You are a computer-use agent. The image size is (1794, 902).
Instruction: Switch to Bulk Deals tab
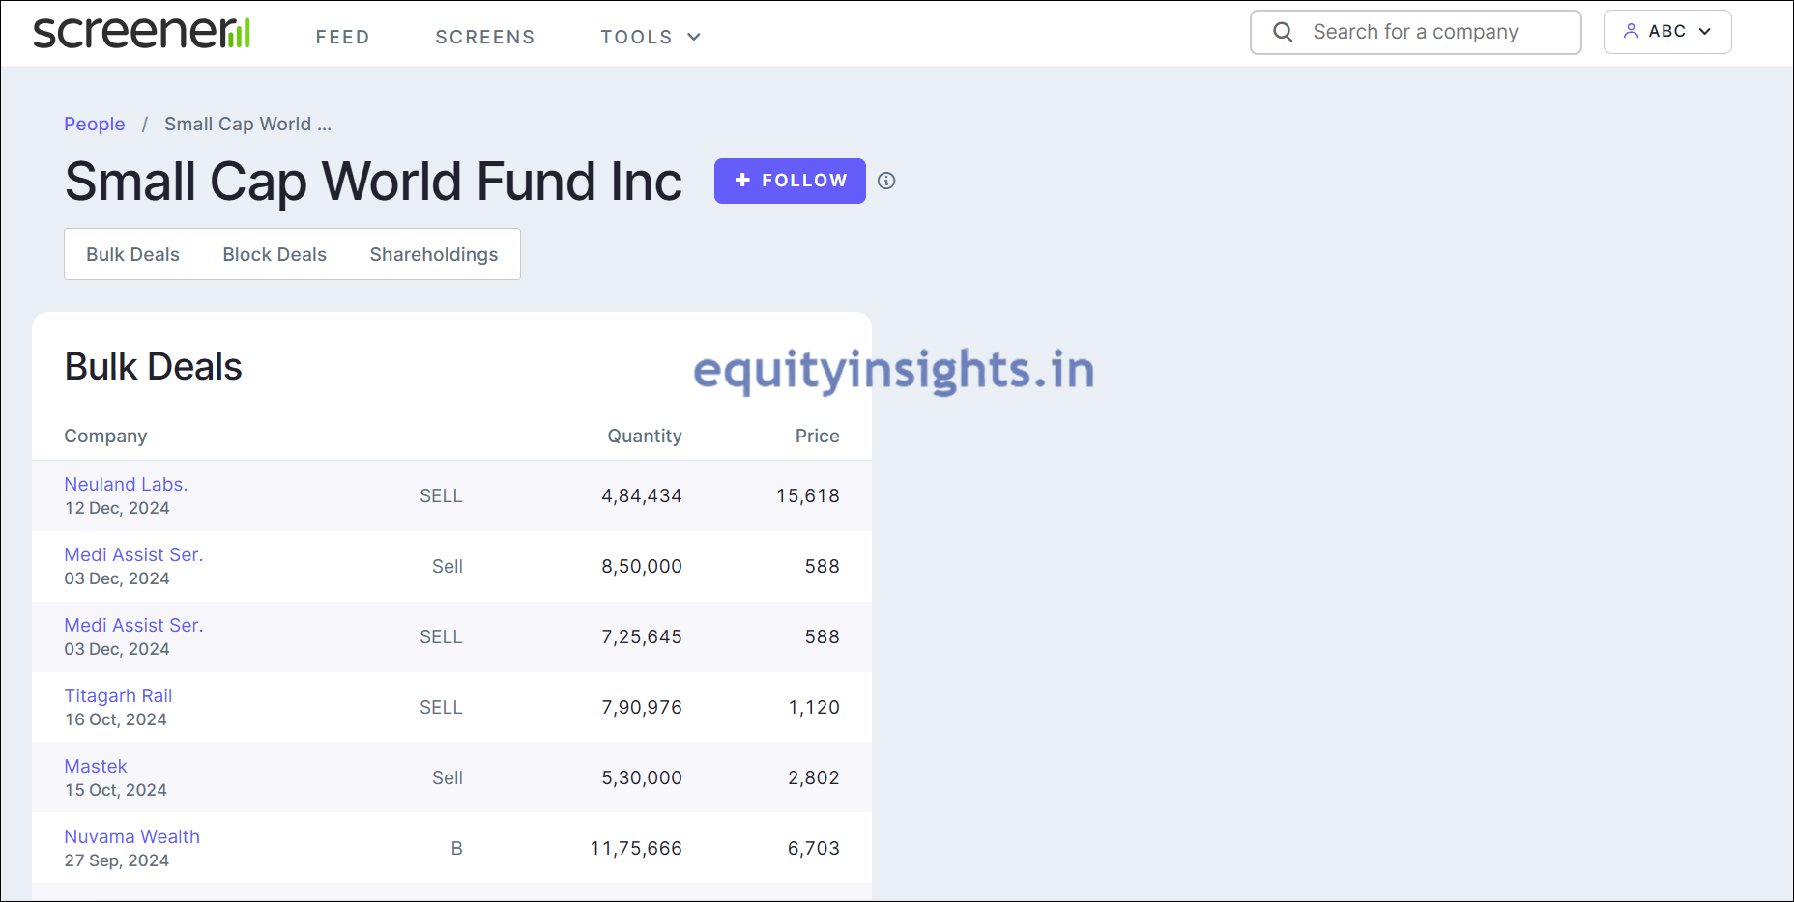pyautogui.click(x=132, y=254)
